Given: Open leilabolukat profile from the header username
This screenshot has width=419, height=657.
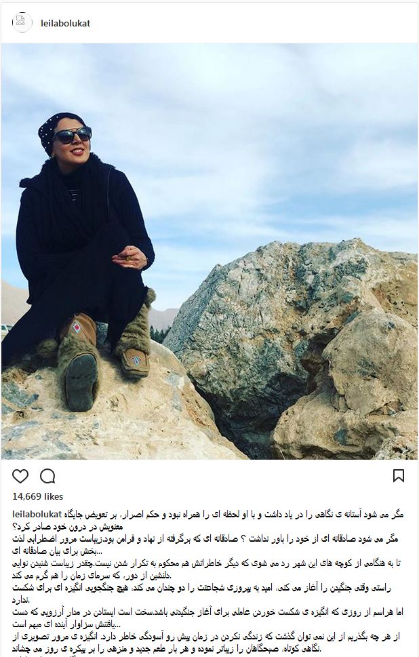Looking at the screenshot, I should coord(65,24).
